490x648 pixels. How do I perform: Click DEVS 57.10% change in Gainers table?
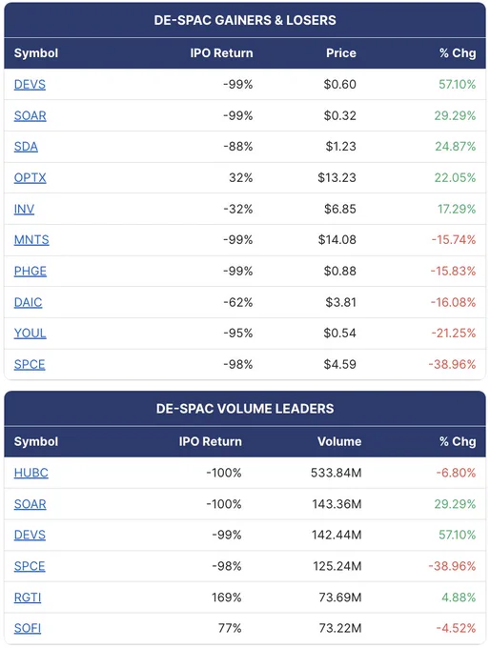point(458,84)
